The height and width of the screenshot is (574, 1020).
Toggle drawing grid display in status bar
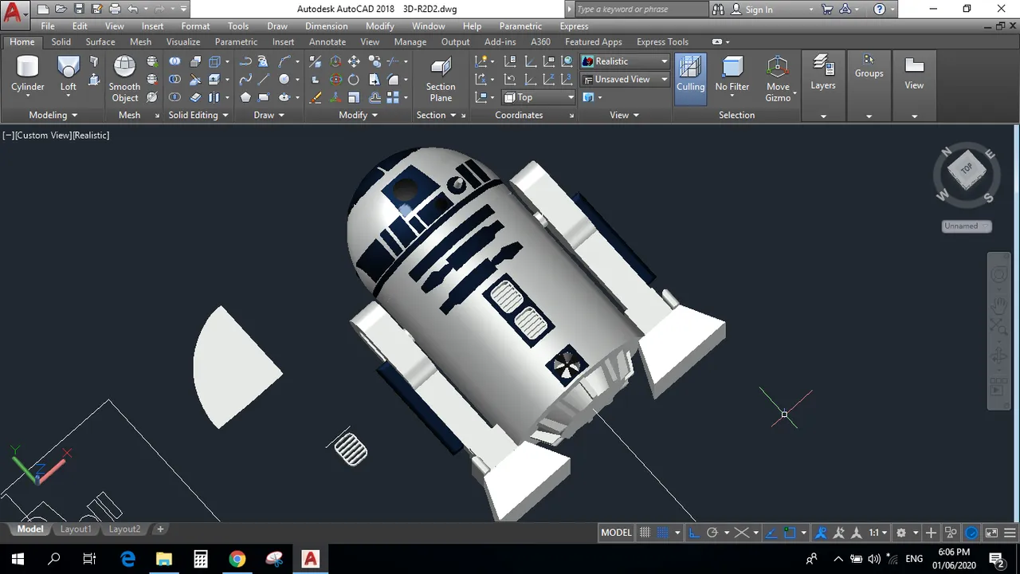(x=645, y=533)
